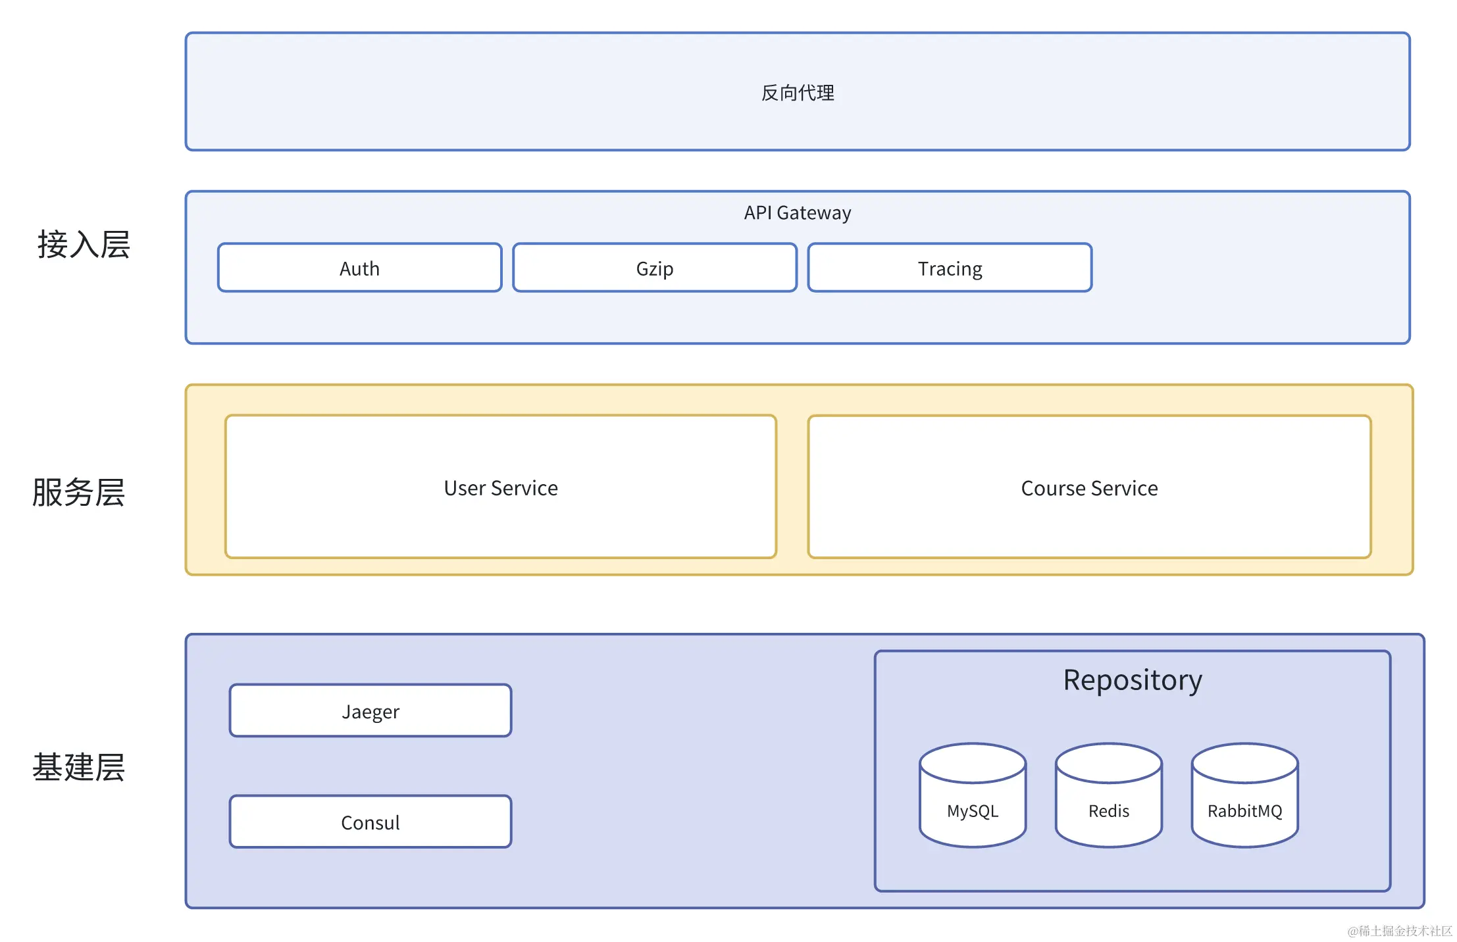Select the 接入层 layer label

(84, 244)
